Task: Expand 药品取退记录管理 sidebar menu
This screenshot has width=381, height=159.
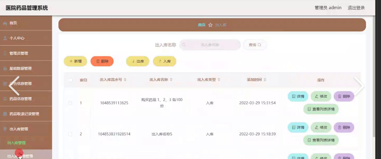Action: (x=26, y=114)
